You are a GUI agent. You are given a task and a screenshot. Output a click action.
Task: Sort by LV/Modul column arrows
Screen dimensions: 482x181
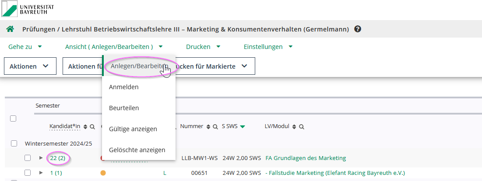[x=295, y=127]
